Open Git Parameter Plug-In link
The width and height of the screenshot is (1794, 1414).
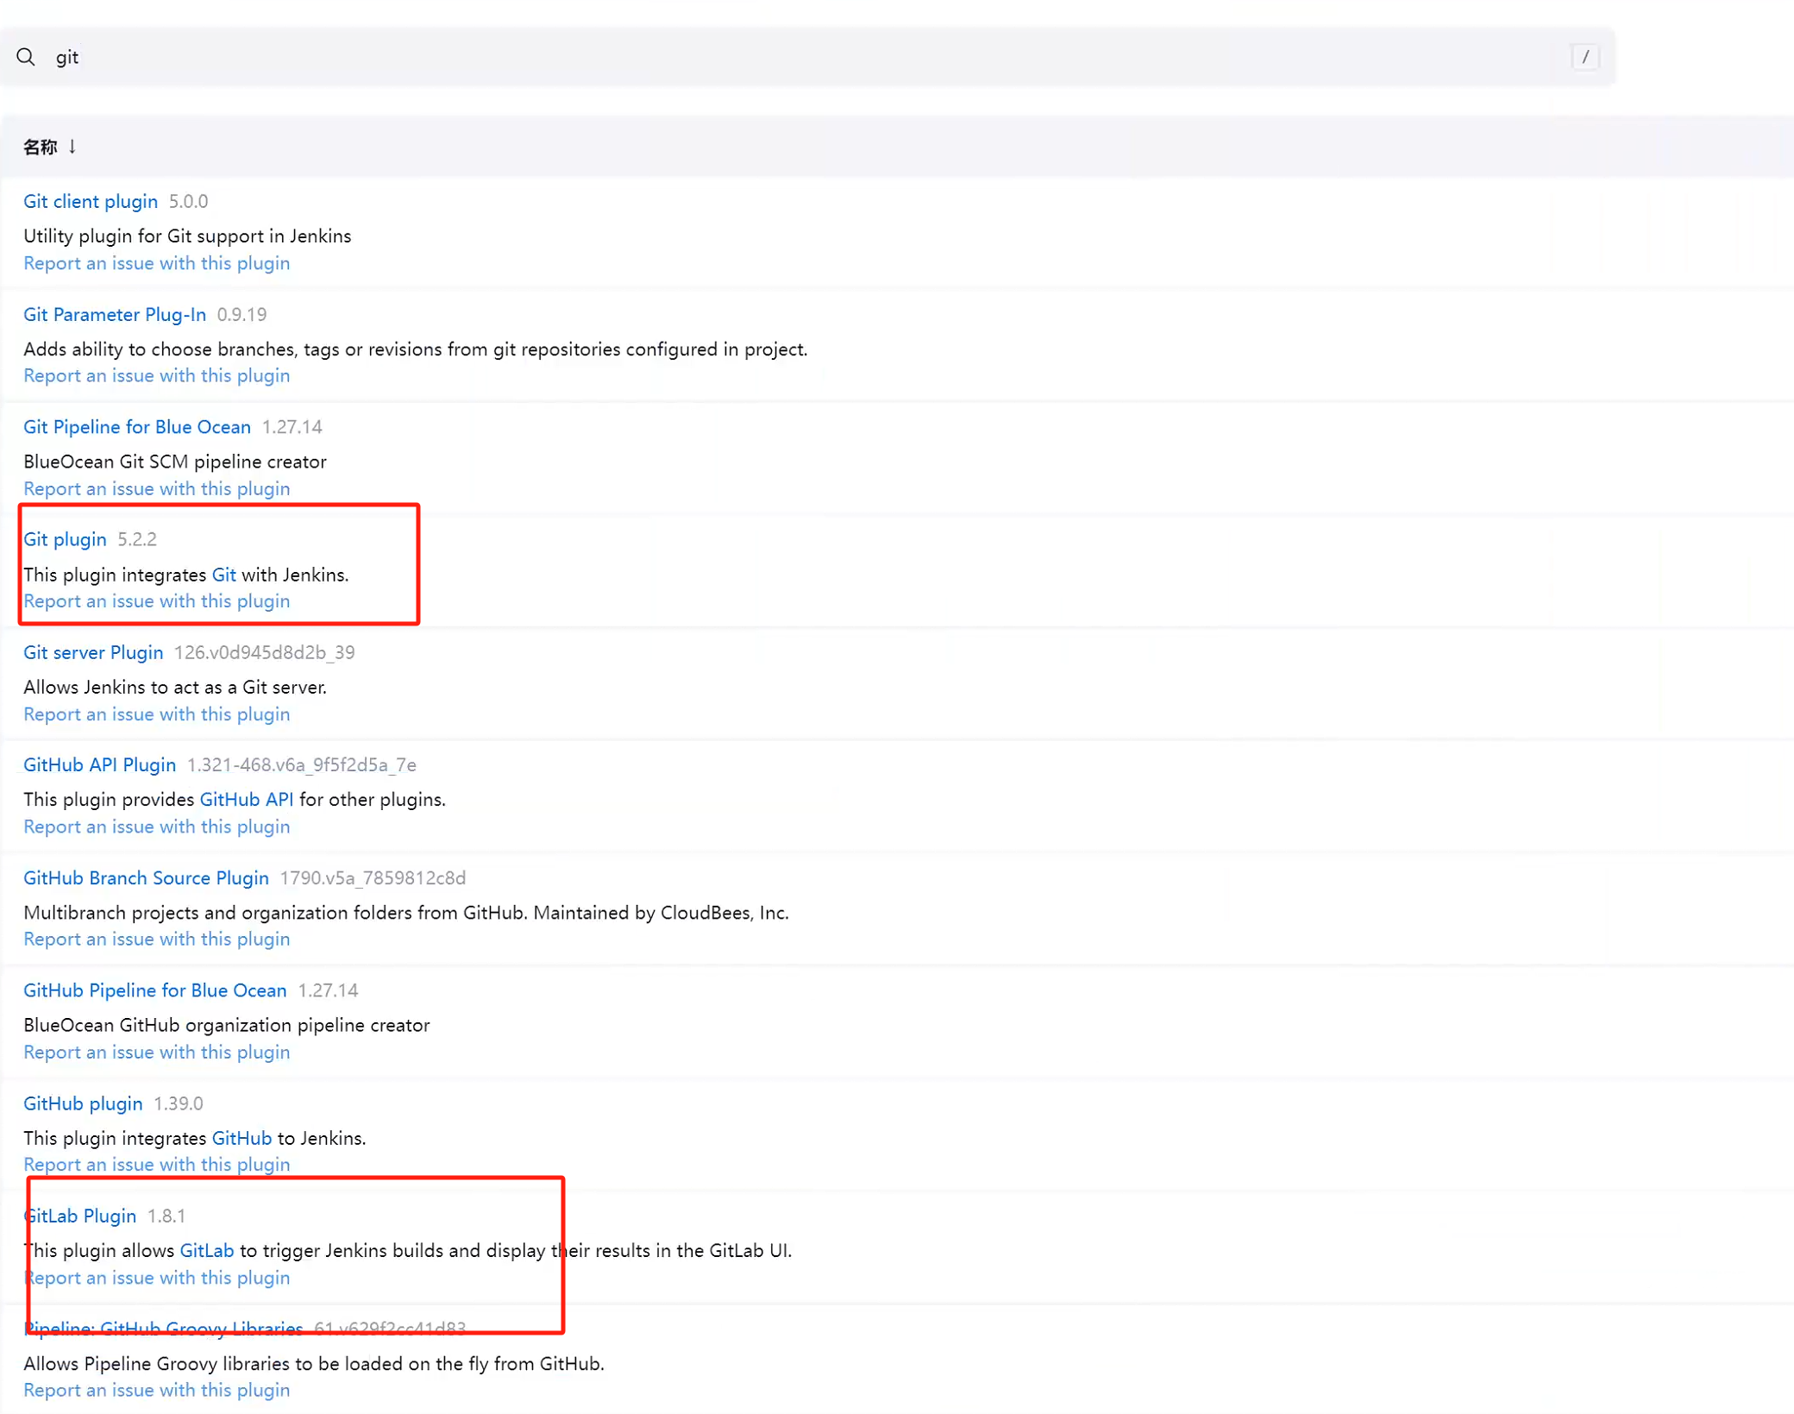tap(115, 314)
